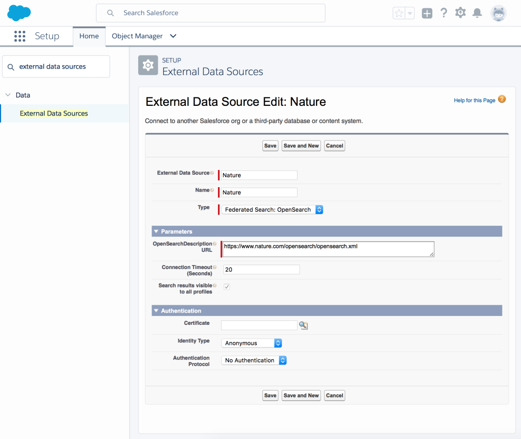
Task: Click the Setup gear tile beside page title
Action: pyautogui.click(x=148, y=65)
